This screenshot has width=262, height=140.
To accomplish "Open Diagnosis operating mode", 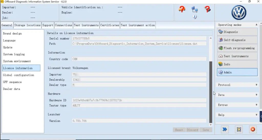I will coord(237,32).
